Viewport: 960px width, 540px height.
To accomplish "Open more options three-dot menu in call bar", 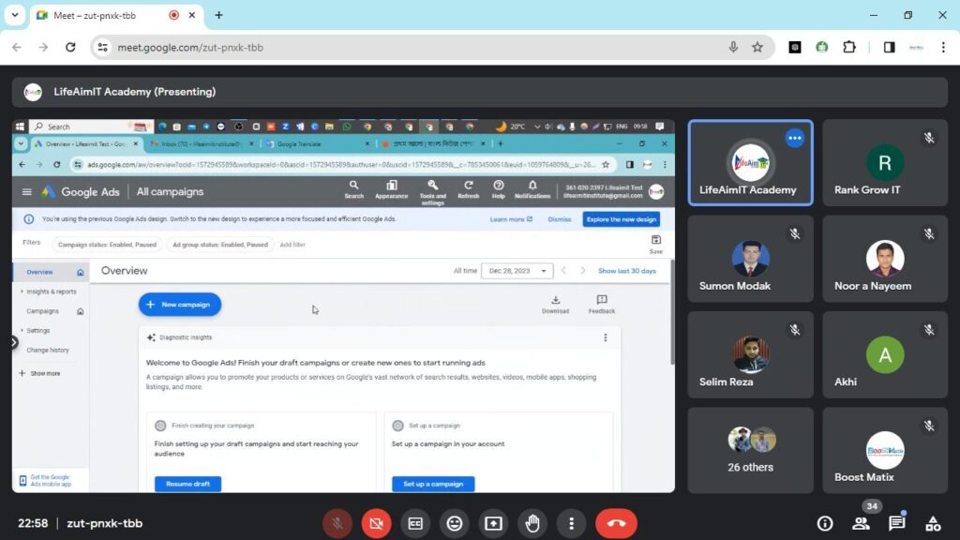I will click(x=571, y=523).
